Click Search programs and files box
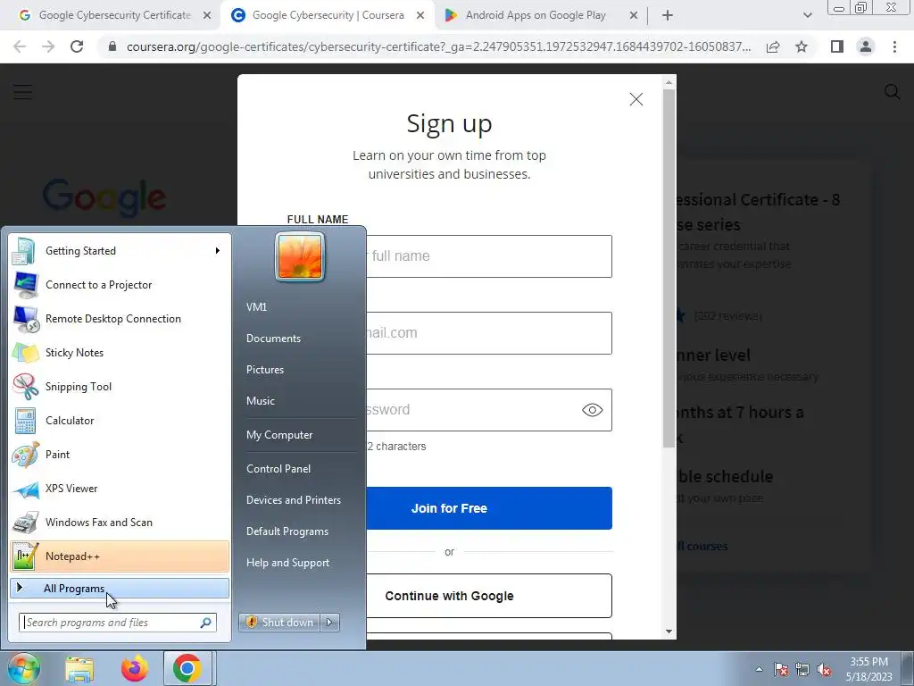Image resolution: width=914 pixels, height=686 pixels. 118,623
